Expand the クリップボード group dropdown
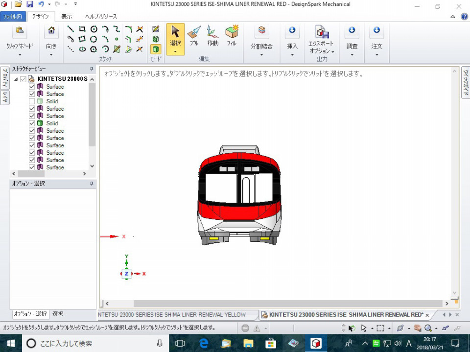This screenshot has width=470, height=352. coord(20,55)
